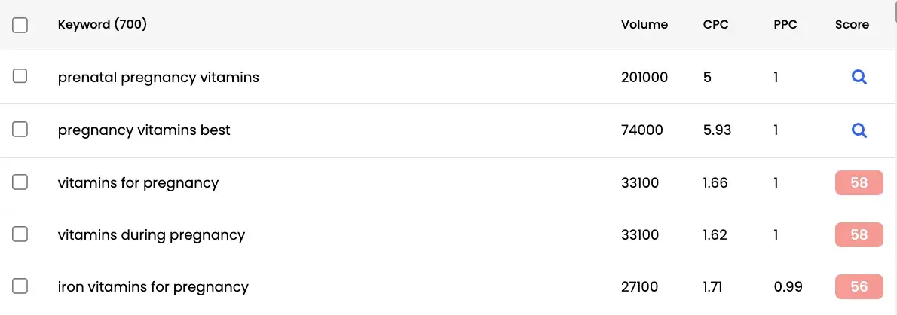Sort by the Score column header
This screenshot has width=897, height=315.
pyautogui.click(x=852, y=25)
